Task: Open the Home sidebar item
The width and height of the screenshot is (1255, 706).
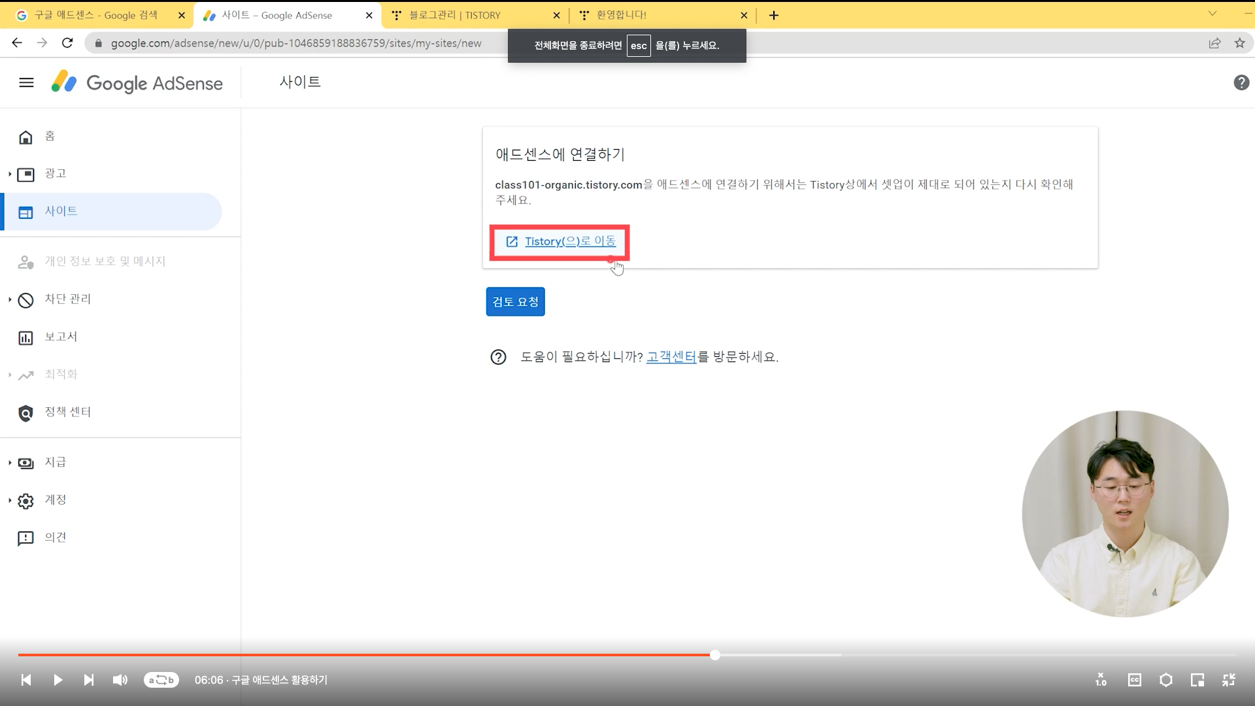Action: point(49,136)
